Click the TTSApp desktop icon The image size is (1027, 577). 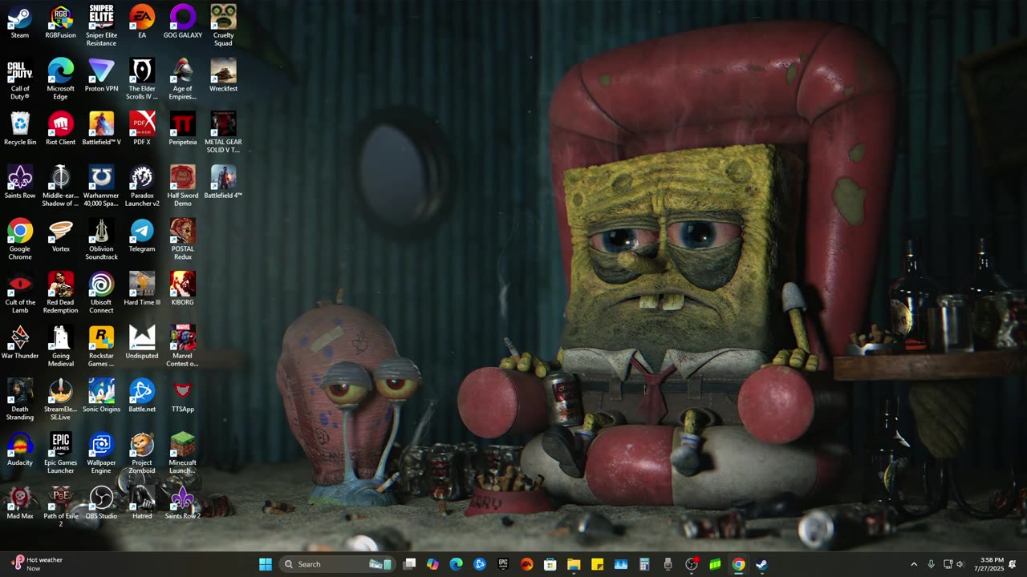pyautogui.click(x=183, y=395)
